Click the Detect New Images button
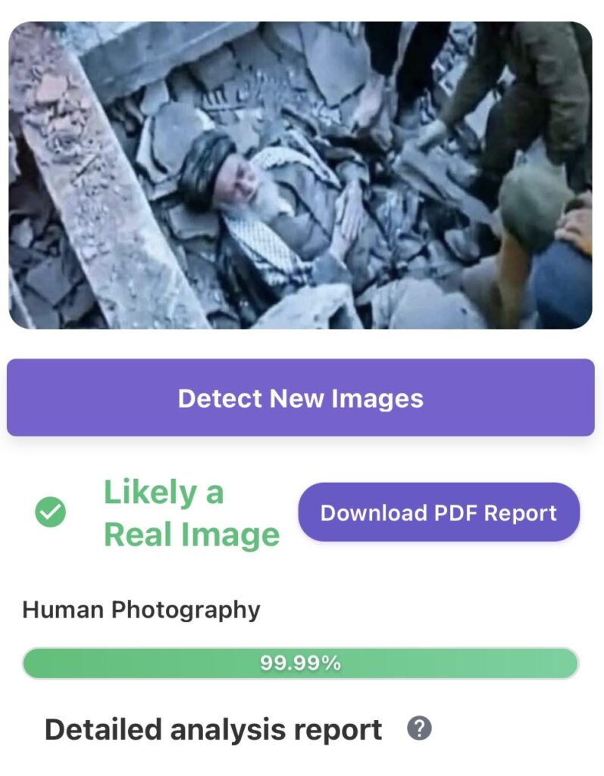 [301, 397]
